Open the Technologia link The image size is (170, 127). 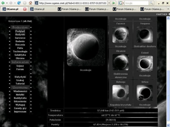pyautogui.click(x=20, y=51)
